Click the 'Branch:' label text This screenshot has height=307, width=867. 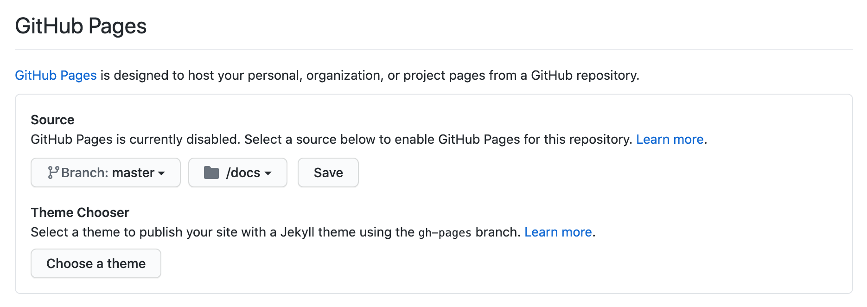click(85, 173)
